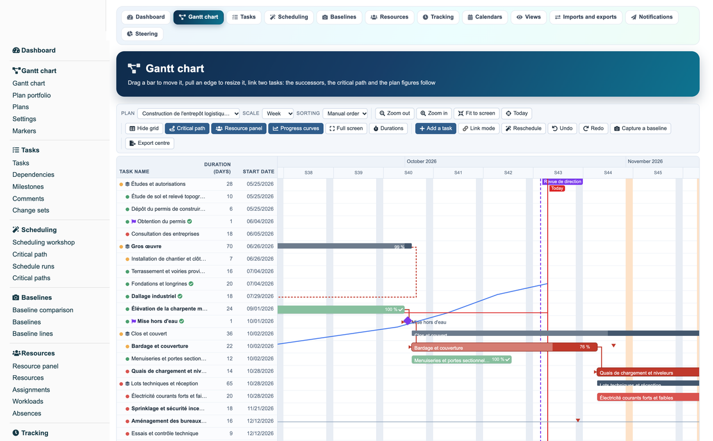The width and height of the screenshot is (713, 441).
Task: Select the Études et autorisations summary row
Action: (x=197, y=184)
